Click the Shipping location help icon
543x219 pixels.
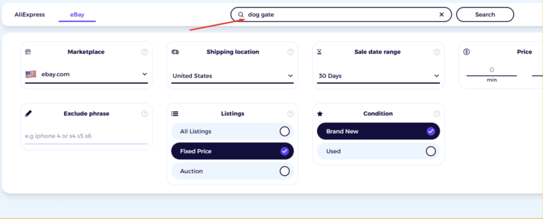tap(290, 52)
